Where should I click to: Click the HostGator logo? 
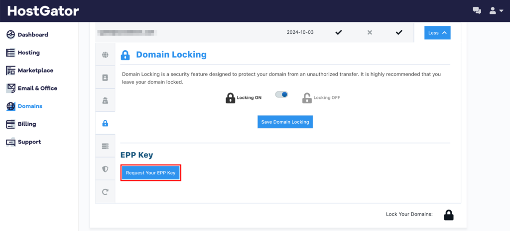[43, 11]
